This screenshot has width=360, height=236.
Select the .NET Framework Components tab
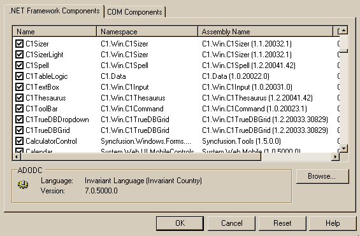tap(54, 11)
